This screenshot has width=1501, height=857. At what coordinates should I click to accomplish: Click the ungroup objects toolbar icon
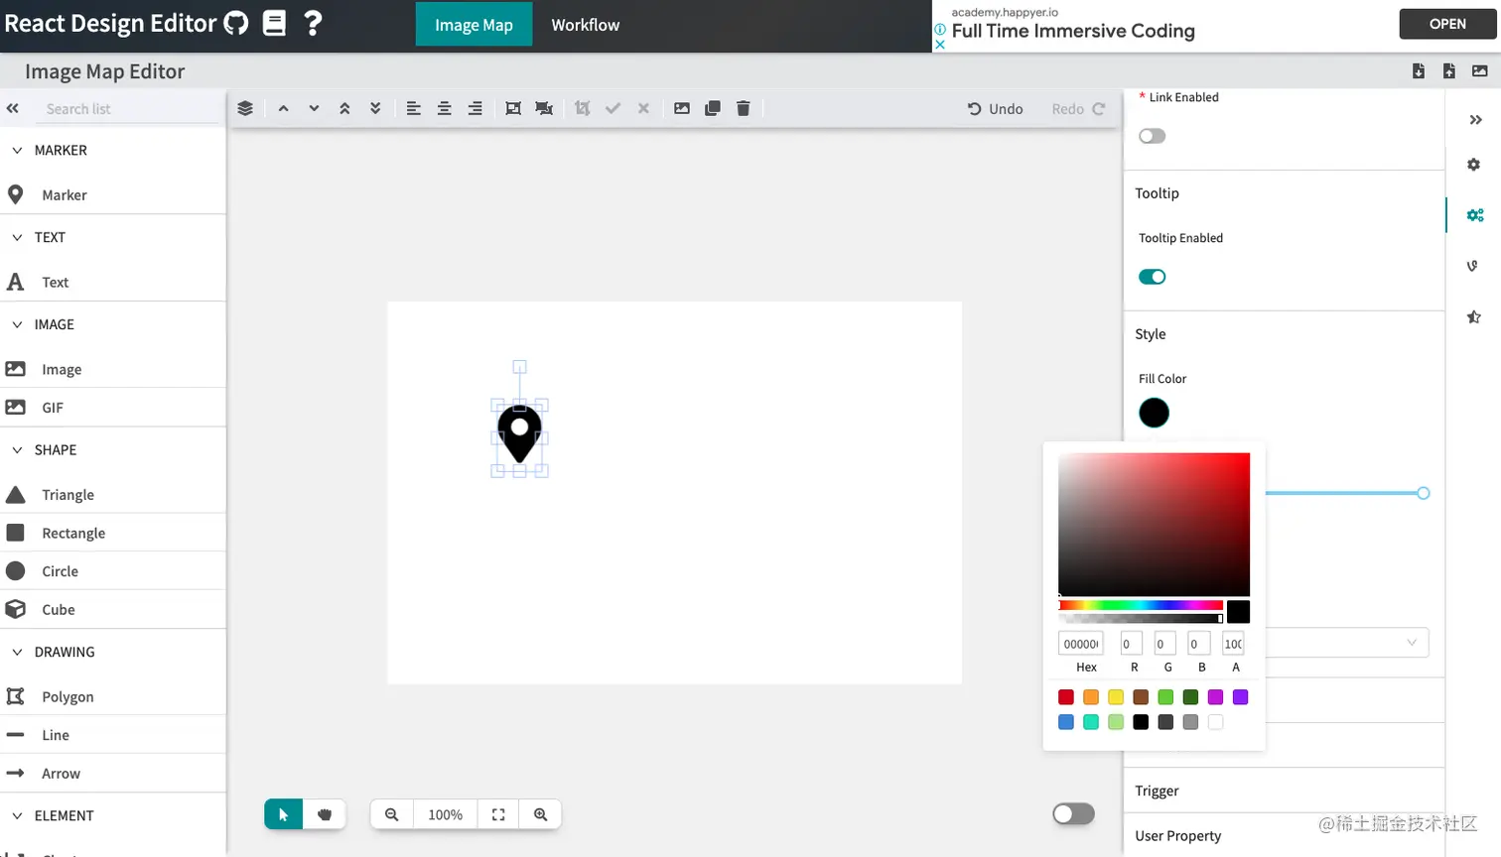coord(544,108)
